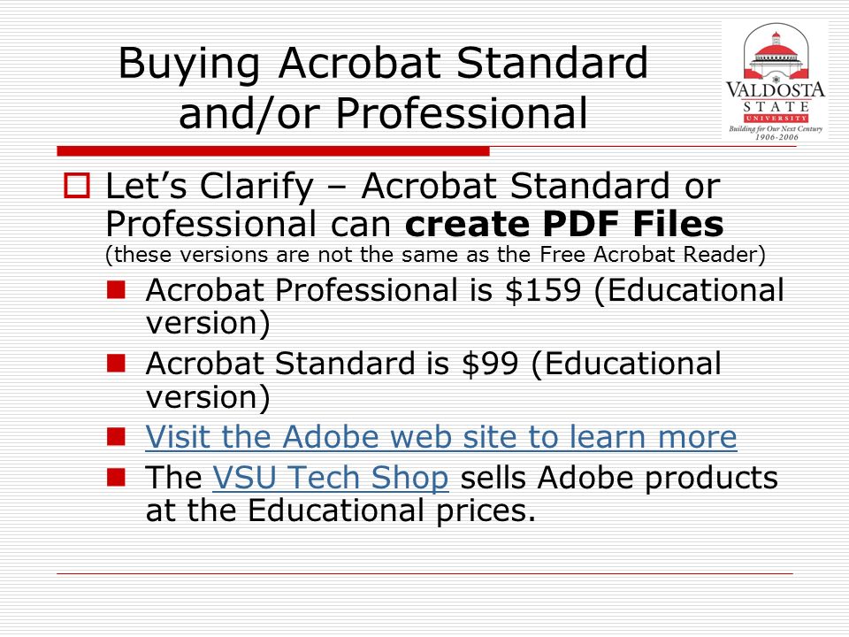Click the '1906-2006' text in the logo
This screenshot has height=637, width=849.
(x=776, y=137)
